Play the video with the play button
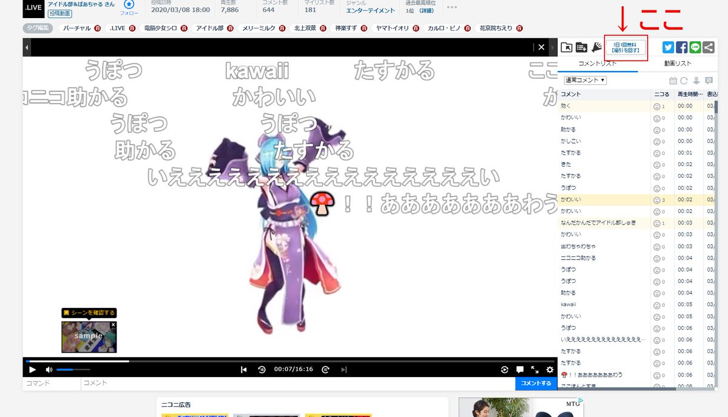 click(33, 370)
